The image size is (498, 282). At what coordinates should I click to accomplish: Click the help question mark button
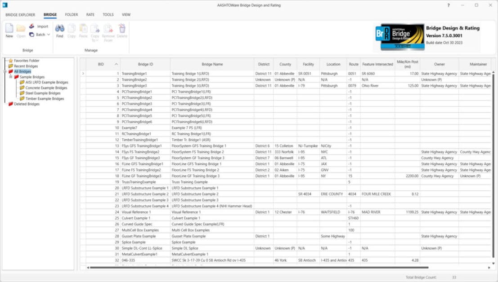(449, 5)
